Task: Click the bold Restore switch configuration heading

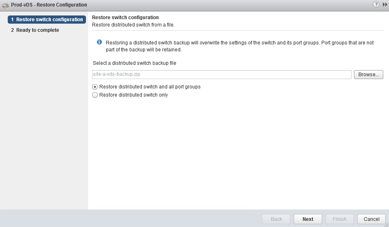Action: pyautogui.click(x=125, y=18)
